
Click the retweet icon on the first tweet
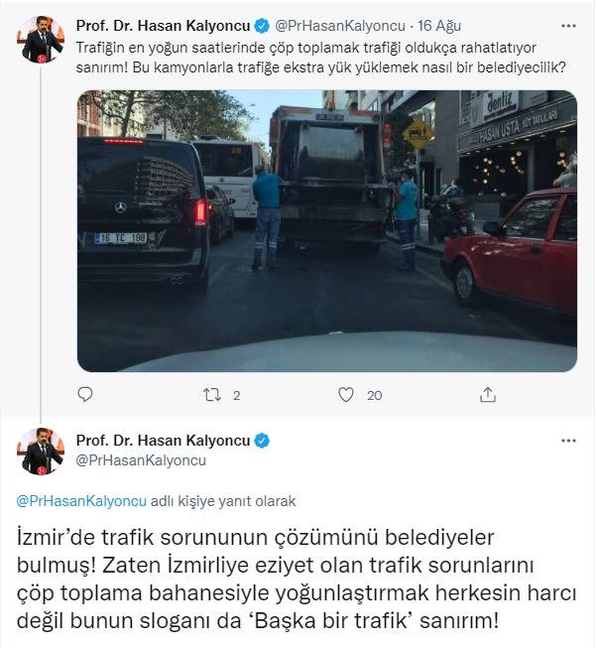(x=212, y=395)
